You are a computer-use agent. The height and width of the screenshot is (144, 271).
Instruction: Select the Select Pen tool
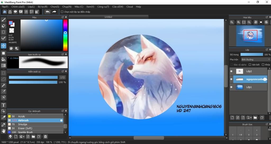[x=3, y=91]
